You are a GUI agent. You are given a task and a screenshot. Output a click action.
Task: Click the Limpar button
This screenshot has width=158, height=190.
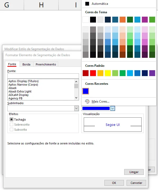click(x=134, y=172)
